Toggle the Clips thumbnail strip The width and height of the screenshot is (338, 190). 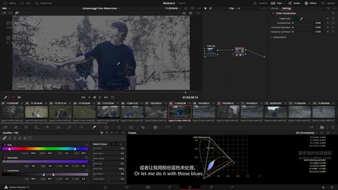tap(276, 3)
